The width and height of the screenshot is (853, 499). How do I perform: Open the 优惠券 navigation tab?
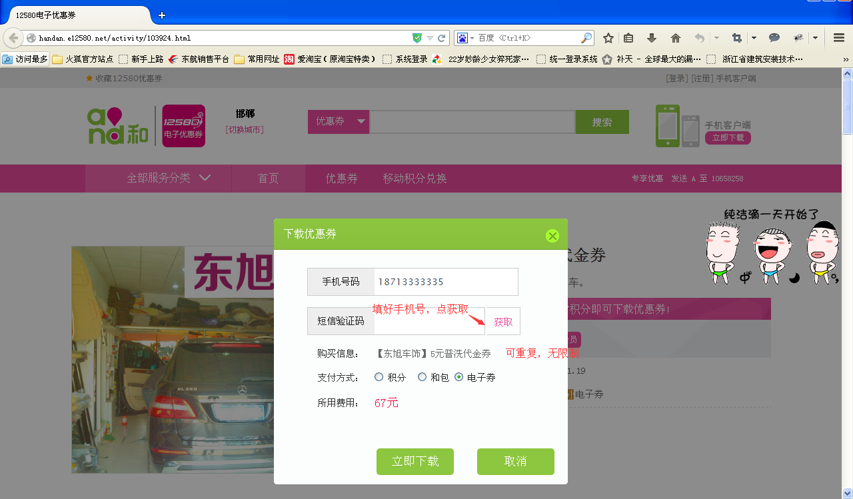pyautogui.click(x=342, y=179)
